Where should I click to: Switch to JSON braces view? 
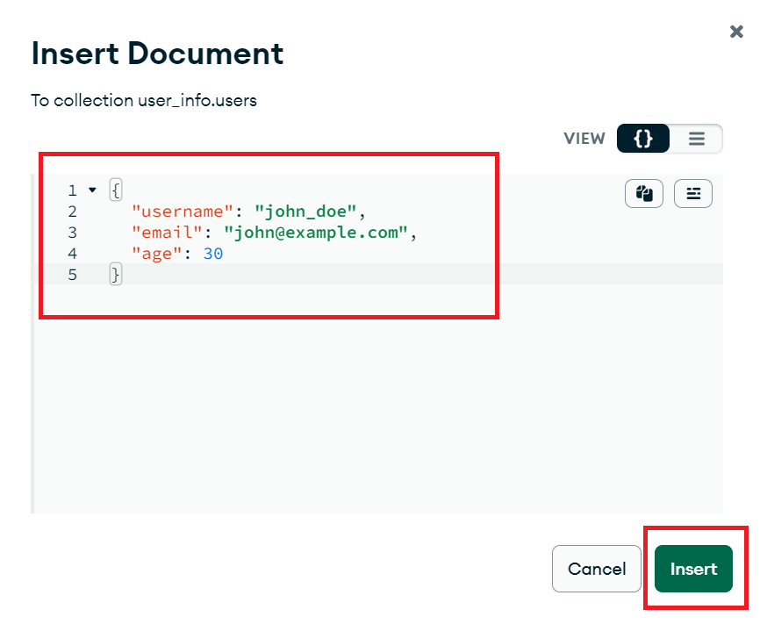tap(642, 139)
